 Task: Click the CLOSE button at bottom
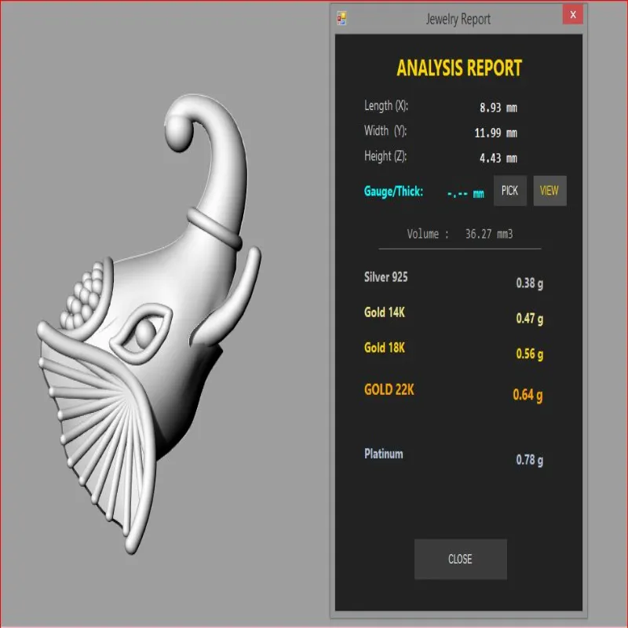tap(460, 559)
